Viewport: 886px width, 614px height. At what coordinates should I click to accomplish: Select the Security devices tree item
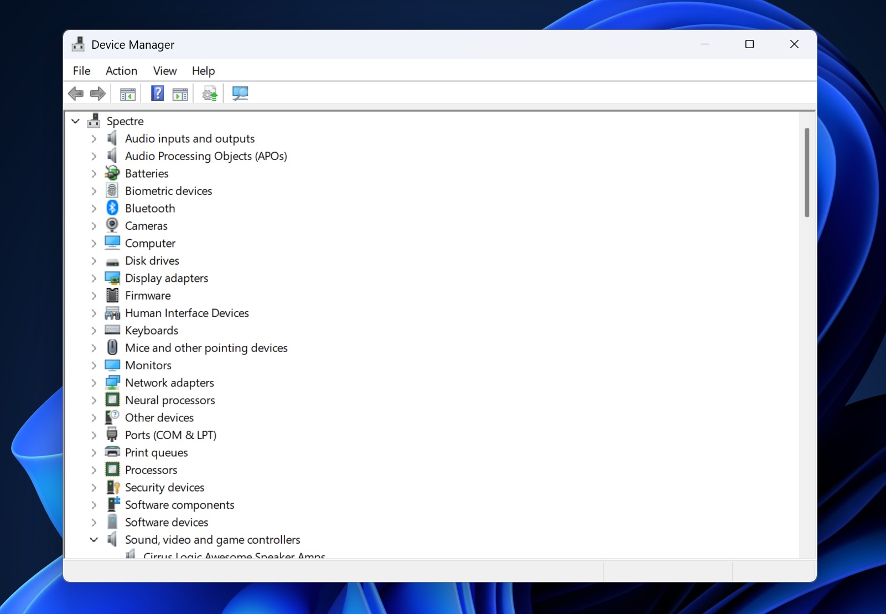click(x=164, y=488)
